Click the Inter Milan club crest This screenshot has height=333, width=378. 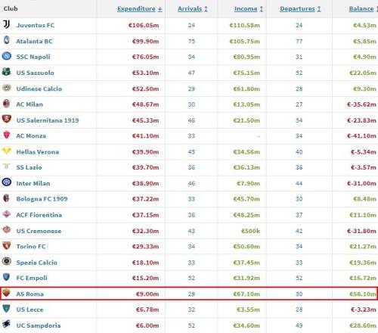pyautogui.click(x=7, y=182)
